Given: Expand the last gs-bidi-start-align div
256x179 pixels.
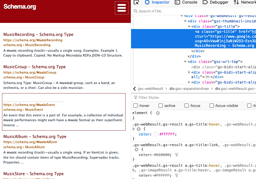Looking at the screenshot, I should click(189, 82).
